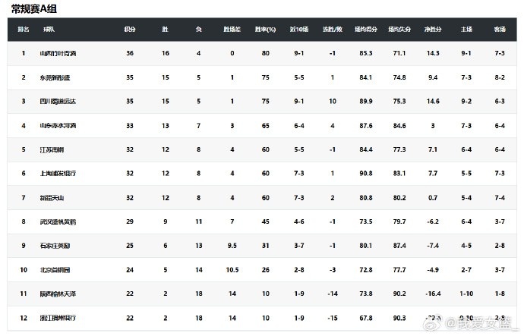This screenshot has height=336, width=524.
Task: Sort by the 场均得分 column header
Action: click(x=366, y=29)
